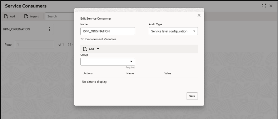Open the Audit Type dropdown
Screen dimensions: 278x119
[x=173, y=31]
